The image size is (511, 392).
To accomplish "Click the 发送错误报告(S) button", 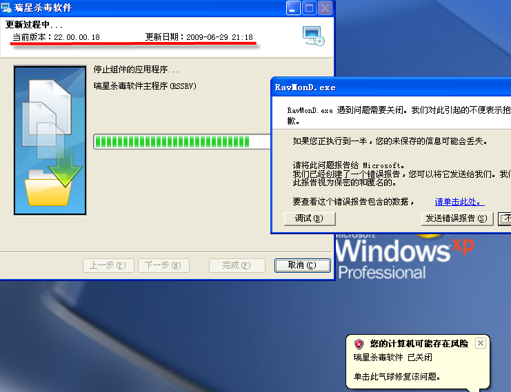I will [x=457, y=218].
